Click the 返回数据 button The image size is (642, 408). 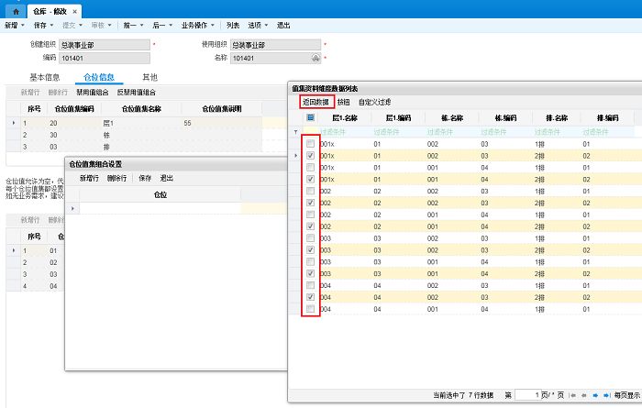tap(316, 102)
